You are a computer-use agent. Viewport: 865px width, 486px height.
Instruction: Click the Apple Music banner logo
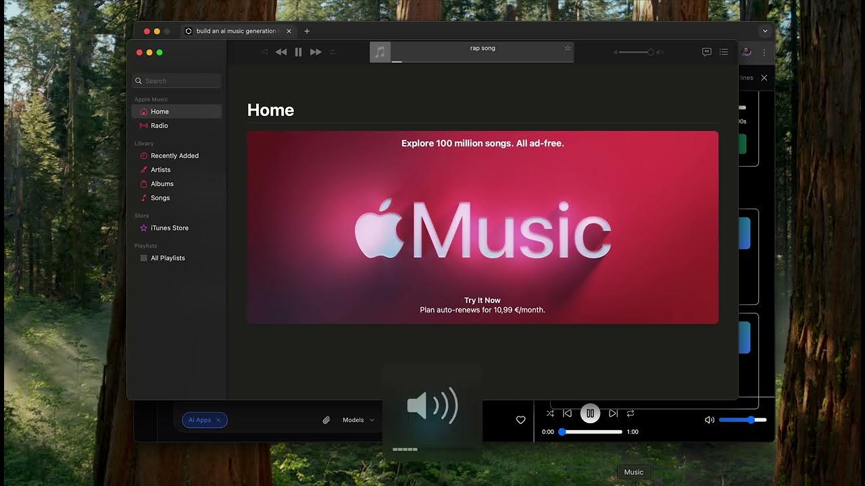[x=483, y=230]
